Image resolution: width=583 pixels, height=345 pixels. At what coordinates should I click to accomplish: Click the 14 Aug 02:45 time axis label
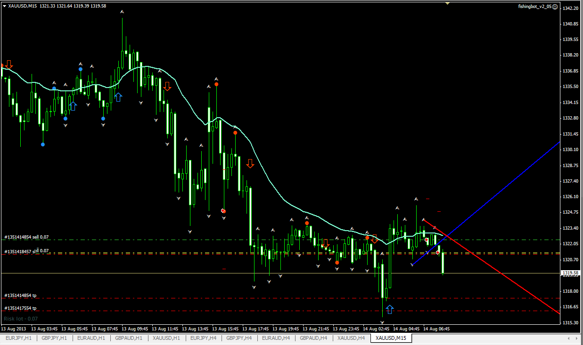tap(376, 329)
